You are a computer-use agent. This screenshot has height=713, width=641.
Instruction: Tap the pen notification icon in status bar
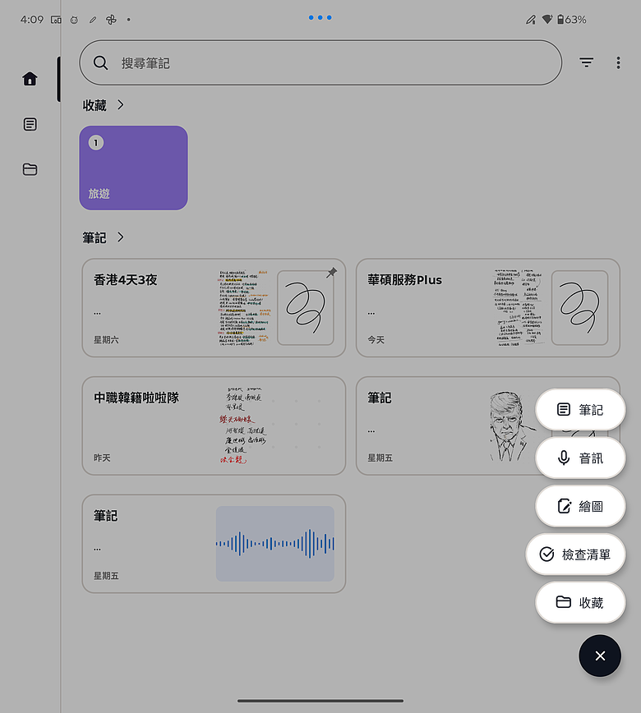pos(93,20)
